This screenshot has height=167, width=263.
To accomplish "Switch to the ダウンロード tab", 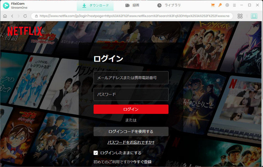I will coord(95,6).
